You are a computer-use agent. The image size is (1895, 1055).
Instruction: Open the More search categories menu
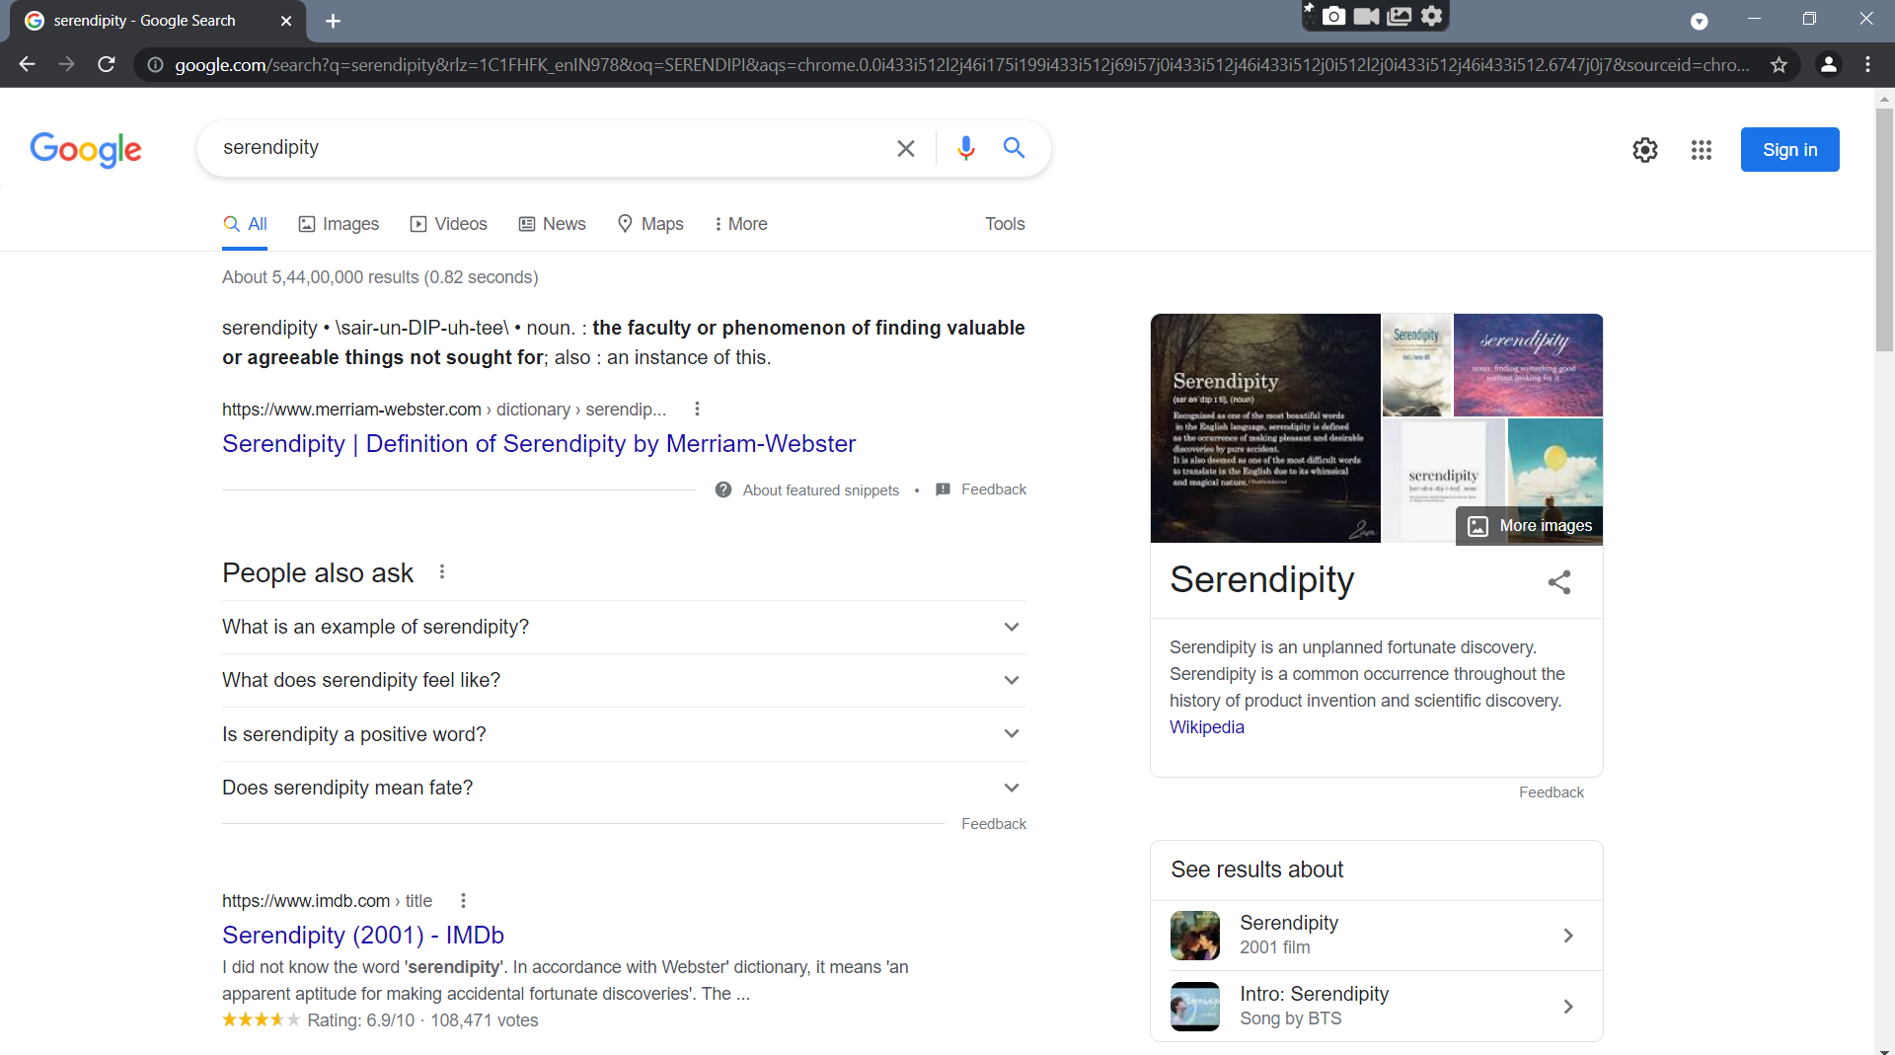click(740, 224)
